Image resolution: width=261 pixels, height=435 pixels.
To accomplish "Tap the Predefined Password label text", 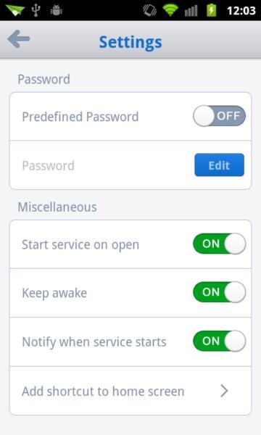I will (x=80, y=117).
